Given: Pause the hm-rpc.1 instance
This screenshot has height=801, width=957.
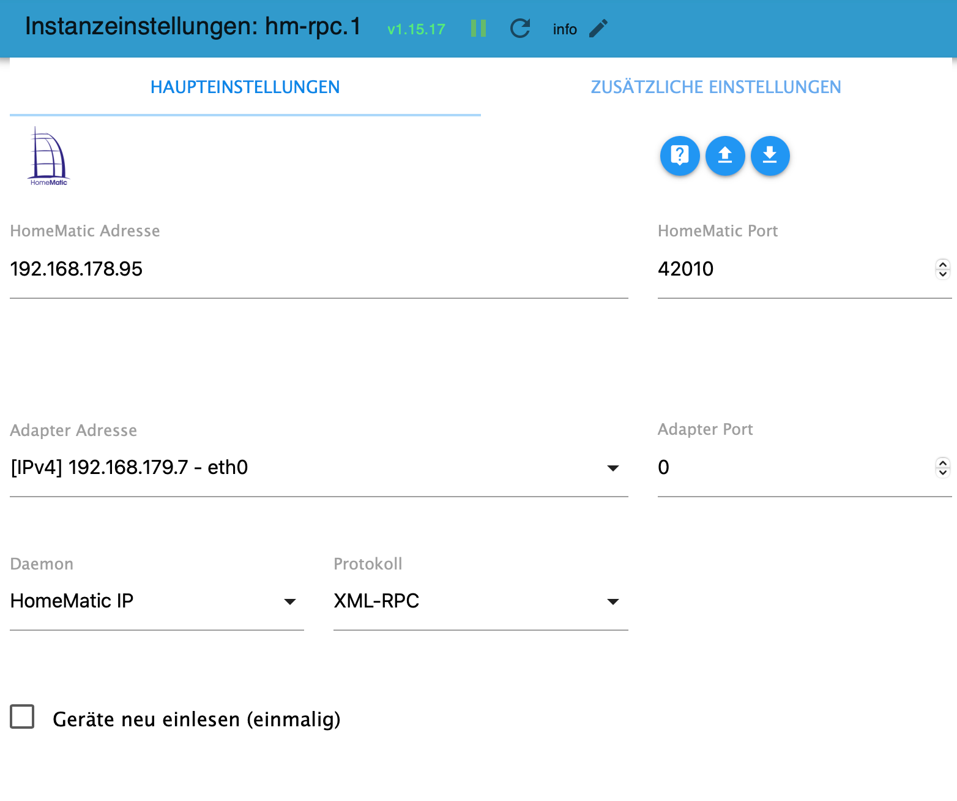Looking at the screenshot, I should tap(478, 28).
